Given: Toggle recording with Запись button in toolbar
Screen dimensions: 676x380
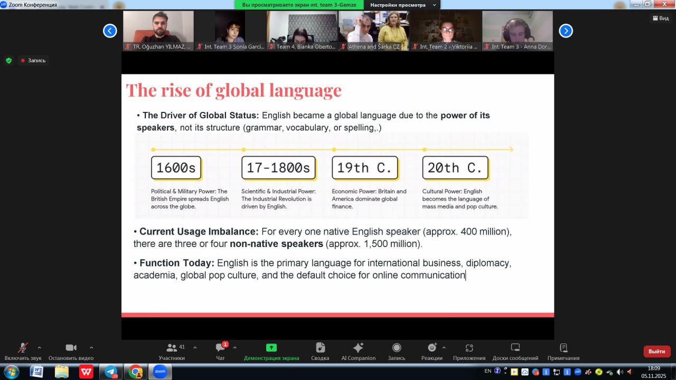Looking at the screenshot, I should [x=396, y=348].
